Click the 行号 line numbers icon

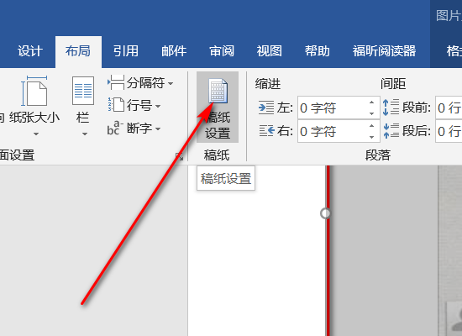click(x=116, y=105)
